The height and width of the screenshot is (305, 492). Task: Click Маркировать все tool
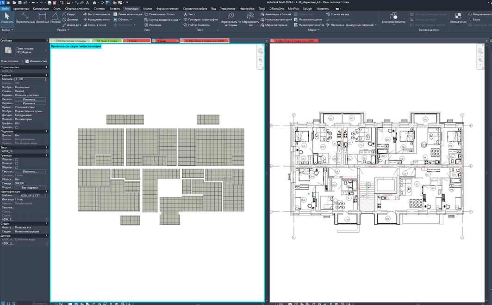pos(250,19)
